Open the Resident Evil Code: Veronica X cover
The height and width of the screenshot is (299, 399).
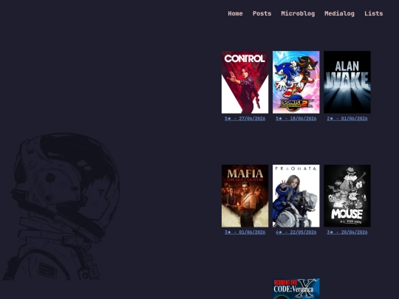point(296,289)
